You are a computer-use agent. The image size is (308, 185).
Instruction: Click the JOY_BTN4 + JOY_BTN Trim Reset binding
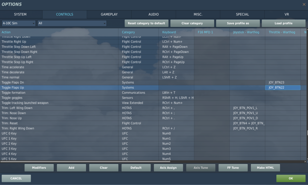[x=247, y=123]
